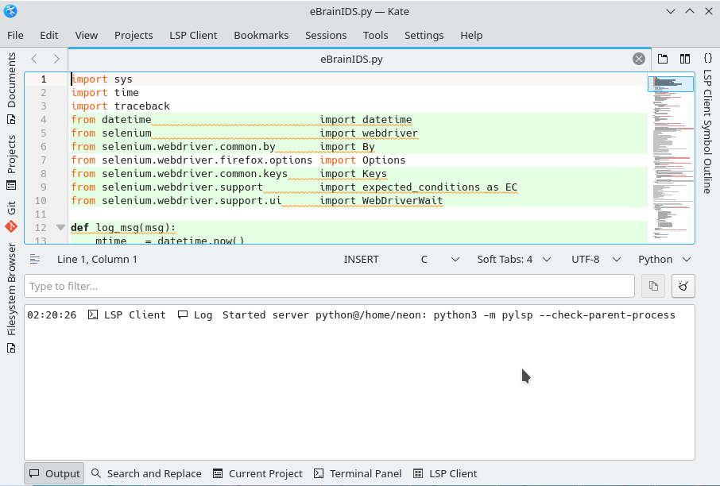Show the Current Project panel
Viewport: 720px width, 486px height.
pyautogui.click(x=257, y=473)
